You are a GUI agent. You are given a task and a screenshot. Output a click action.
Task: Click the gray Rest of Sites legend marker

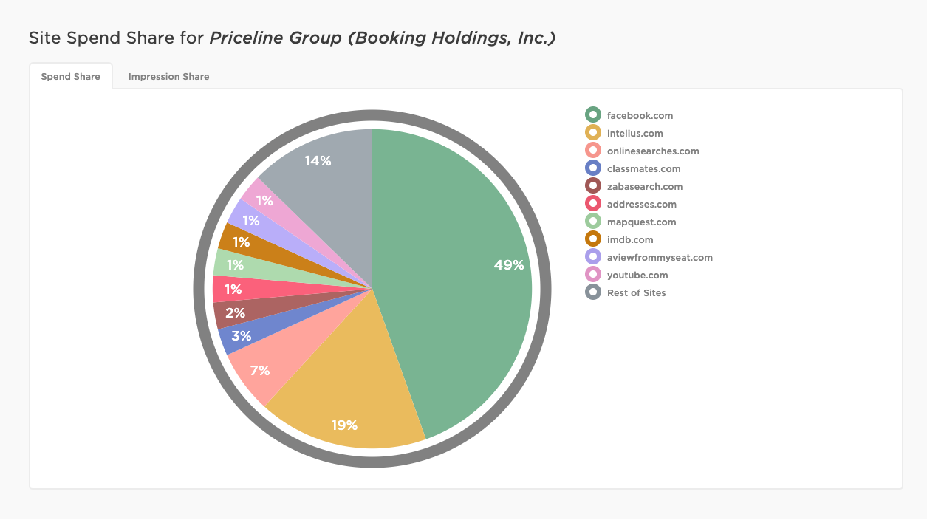pyautogui.click(x=592, y=292)
